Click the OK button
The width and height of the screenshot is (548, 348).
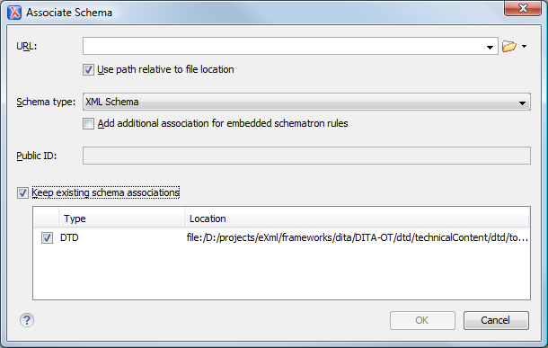(422, 320)
